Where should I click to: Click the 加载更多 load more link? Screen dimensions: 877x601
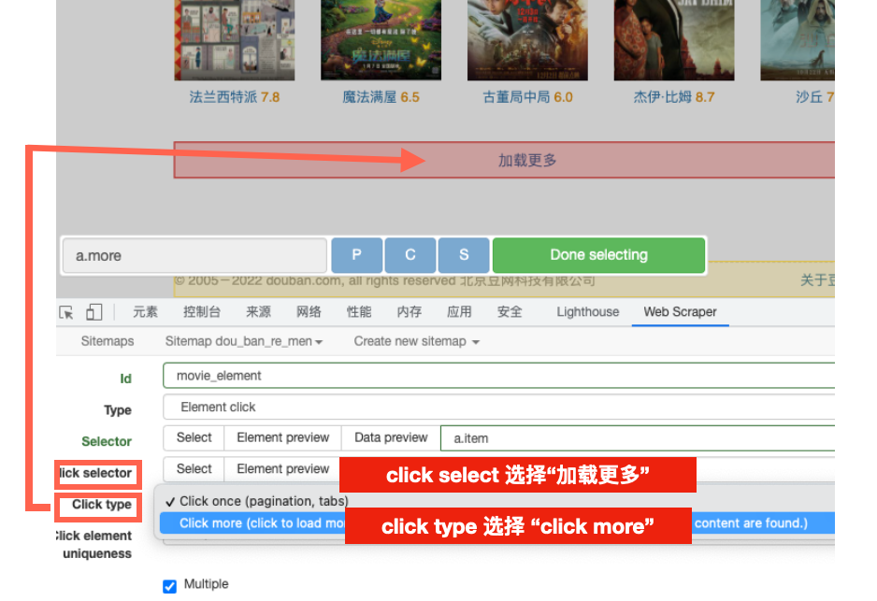tap(527, 161)
